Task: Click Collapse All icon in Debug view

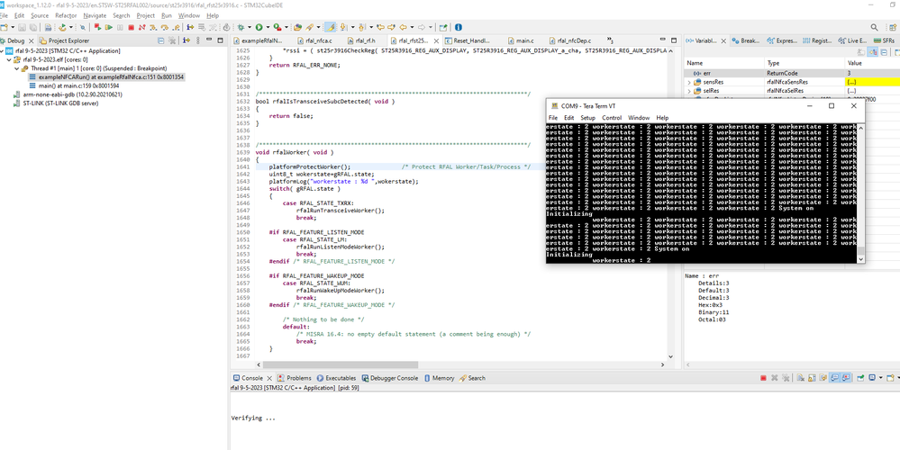Action: pyautogui.click(x=161, y=40)
